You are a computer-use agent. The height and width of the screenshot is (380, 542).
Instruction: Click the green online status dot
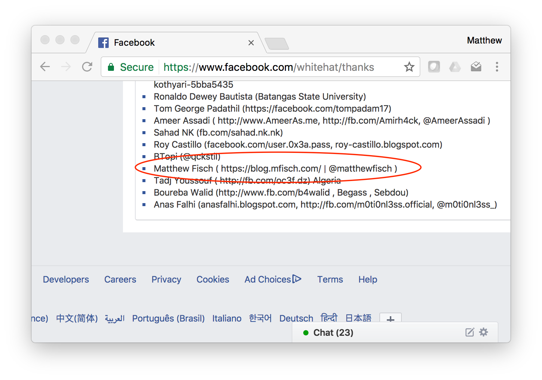click(306, 333)
